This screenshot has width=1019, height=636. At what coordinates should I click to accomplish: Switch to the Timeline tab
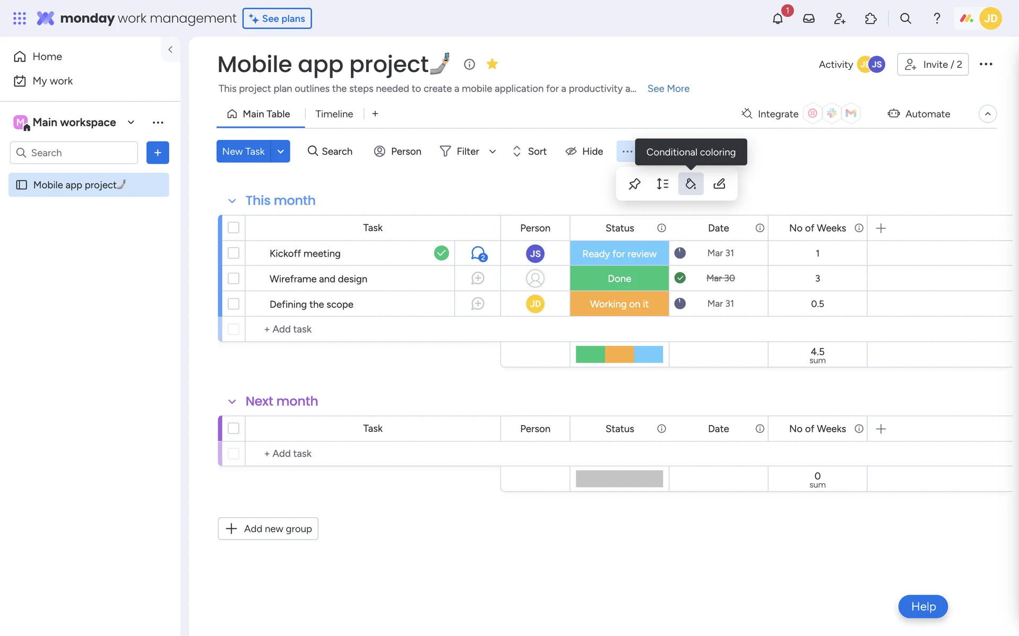(x=334, y=114)
